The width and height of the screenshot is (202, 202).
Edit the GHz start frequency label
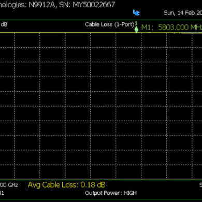coord(9,185)
